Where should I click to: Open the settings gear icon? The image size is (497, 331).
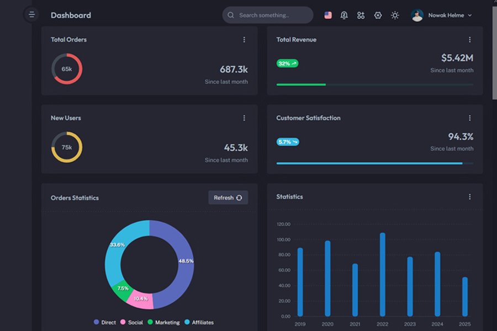[378, 15]
